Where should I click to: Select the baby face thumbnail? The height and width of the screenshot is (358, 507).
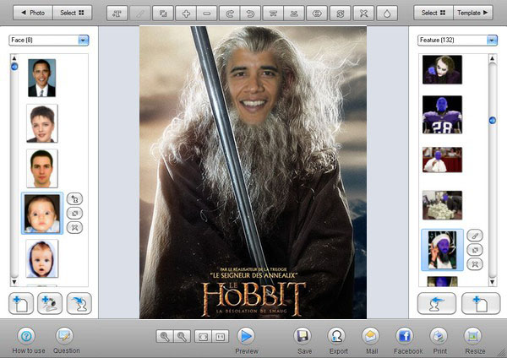[x=42, y=214]
